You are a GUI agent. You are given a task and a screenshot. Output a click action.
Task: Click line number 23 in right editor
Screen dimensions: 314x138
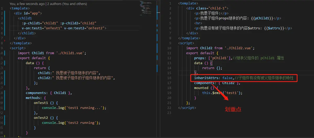click(x=169, y=113)
